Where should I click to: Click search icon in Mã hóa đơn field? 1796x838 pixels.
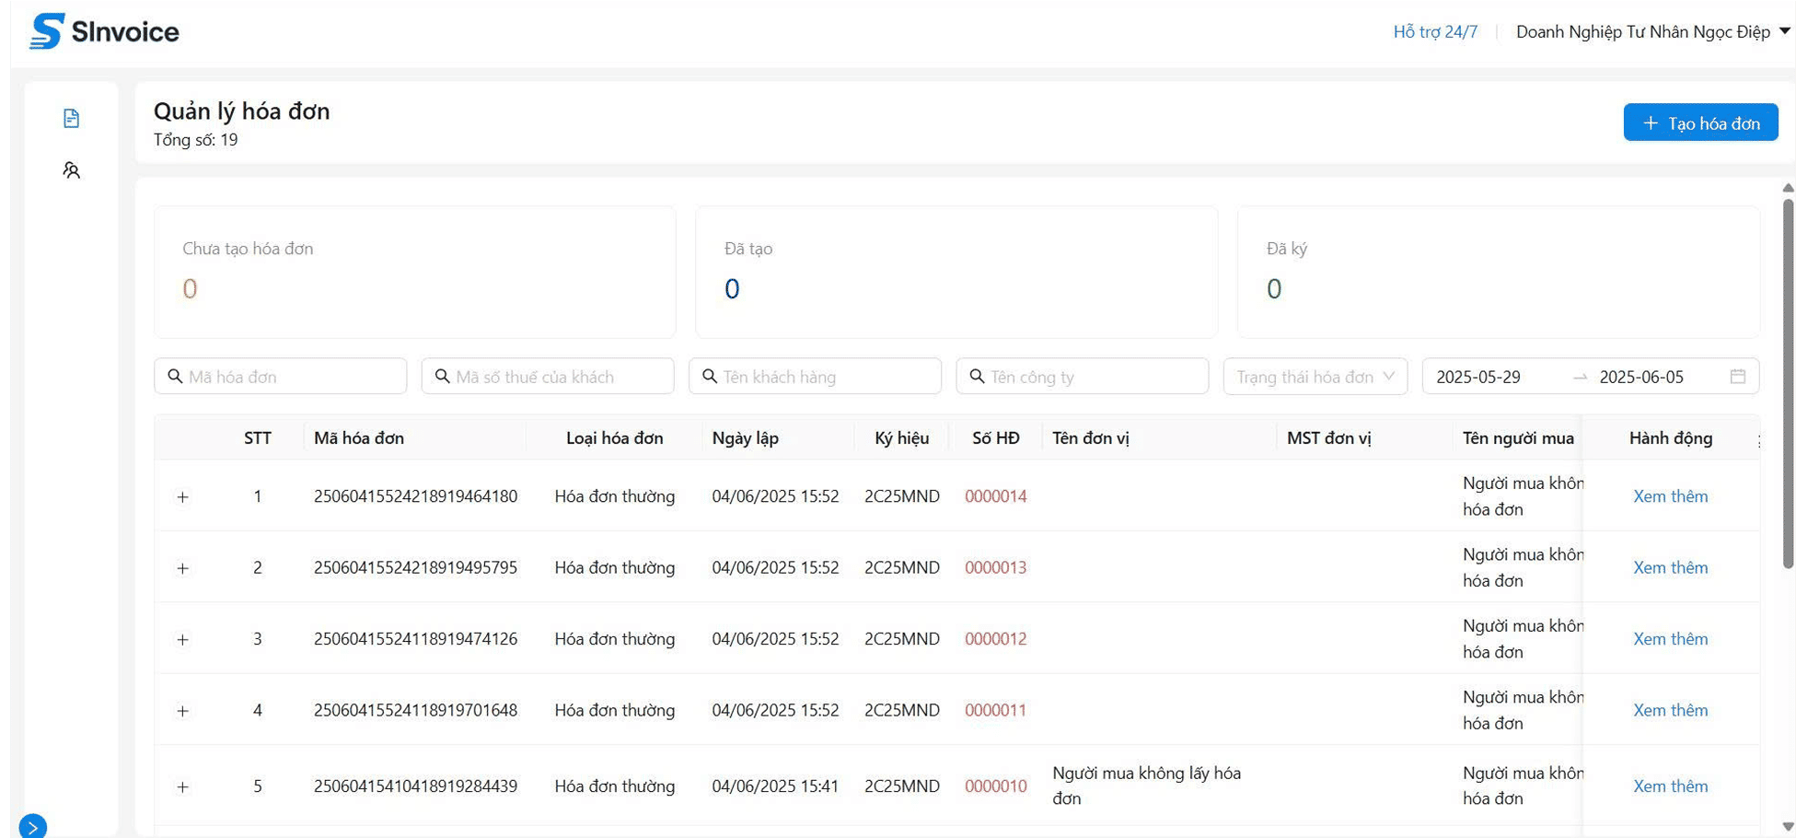175,377
